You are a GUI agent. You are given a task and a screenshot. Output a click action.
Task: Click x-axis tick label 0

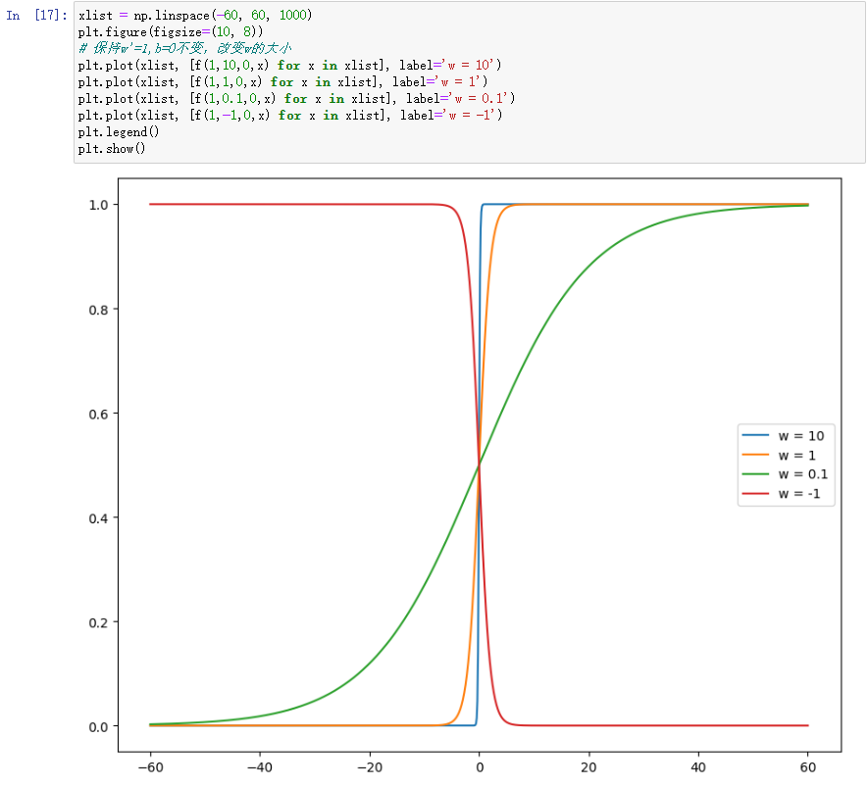480,767
